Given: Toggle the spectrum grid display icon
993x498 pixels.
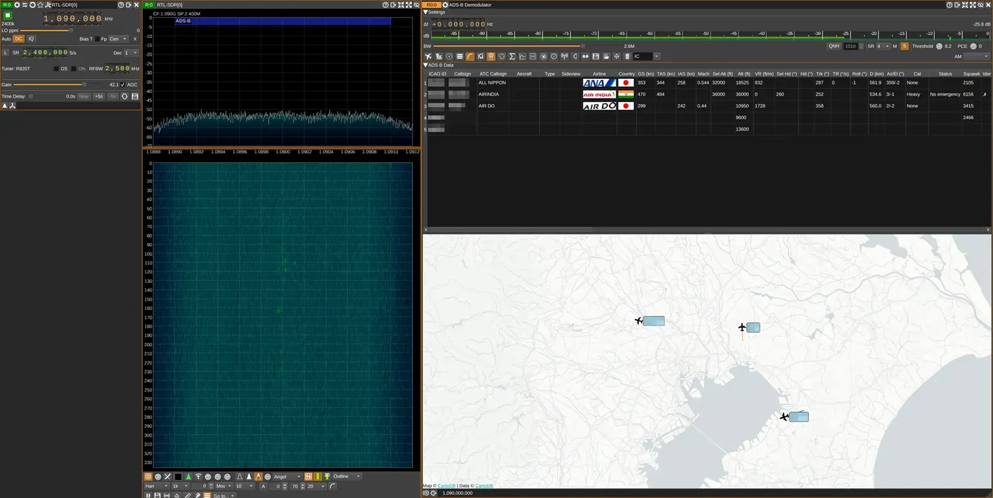Looking at the screenshot, I should tap(148, 477).
